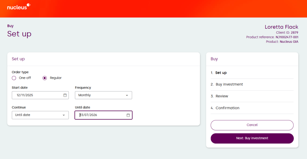This screenshot has width=307, height=159.
Task: Select the One-off order type radio button
Action: tap(14, 78)
